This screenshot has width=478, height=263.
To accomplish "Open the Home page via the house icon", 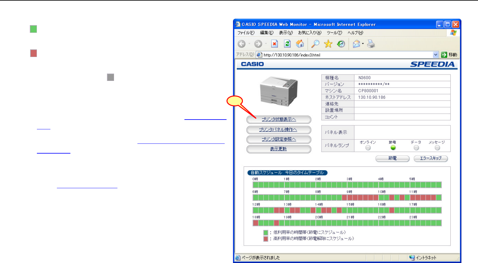I will (300, 44).
